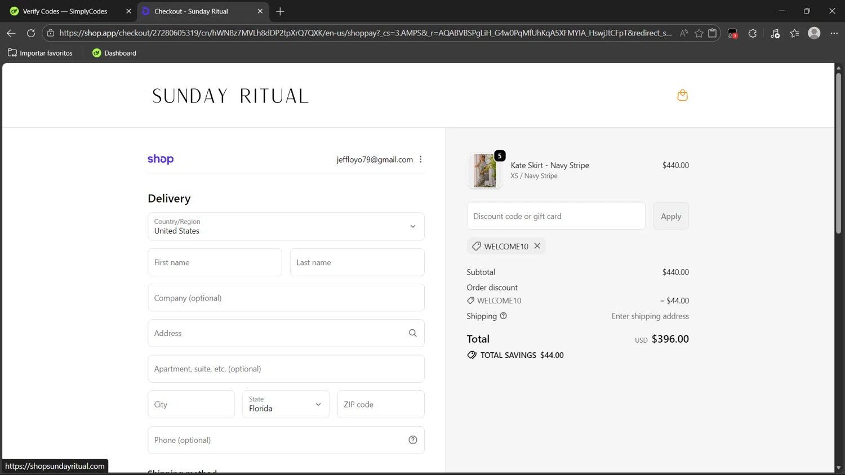Close the Checkout - Sunday Ritual tab
The image size is (845, 475).
[260, 11]
